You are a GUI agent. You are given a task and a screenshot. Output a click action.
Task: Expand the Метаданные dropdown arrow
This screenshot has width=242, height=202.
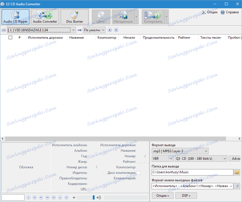(x=137, y=17)
